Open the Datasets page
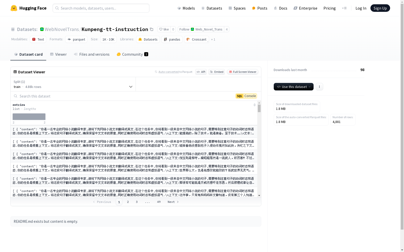Screen dimensions: 404x252 [x=212, y=8]
